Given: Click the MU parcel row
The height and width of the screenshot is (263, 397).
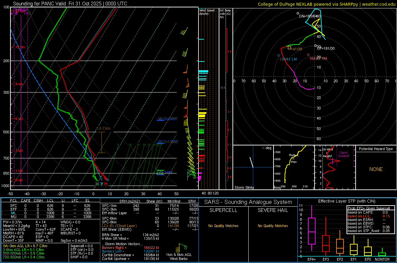Looking at the screenshot, I should (x=51, y=217).
